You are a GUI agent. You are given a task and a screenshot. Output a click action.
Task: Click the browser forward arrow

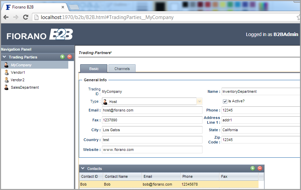[16, 17]
